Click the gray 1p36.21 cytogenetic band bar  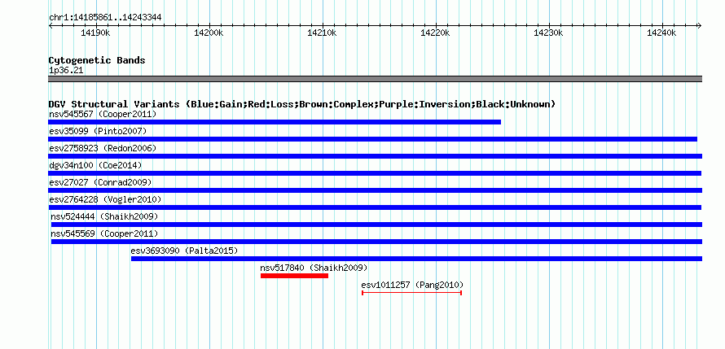(376, 79)
